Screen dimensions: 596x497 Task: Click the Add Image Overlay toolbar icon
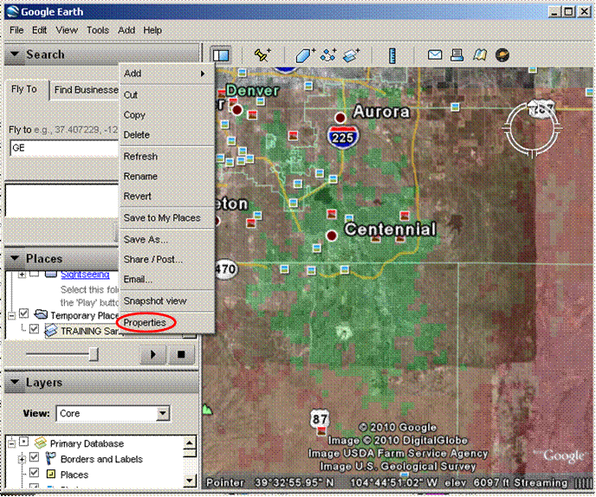pyautogui.click(x=351, y=55)
